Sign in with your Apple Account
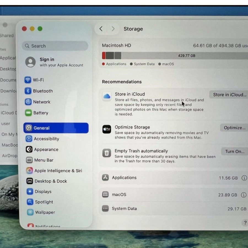The width and height of the screenshot is (248, 248). (x=54, y=62)
